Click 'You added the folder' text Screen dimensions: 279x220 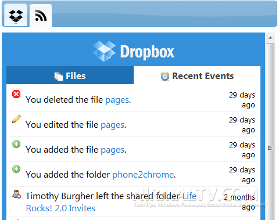click(68, 175)
